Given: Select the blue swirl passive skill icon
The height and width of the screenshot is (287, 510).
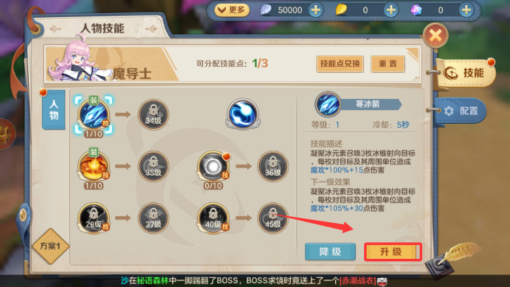Looking at the screenshot, I should [243, 114].
